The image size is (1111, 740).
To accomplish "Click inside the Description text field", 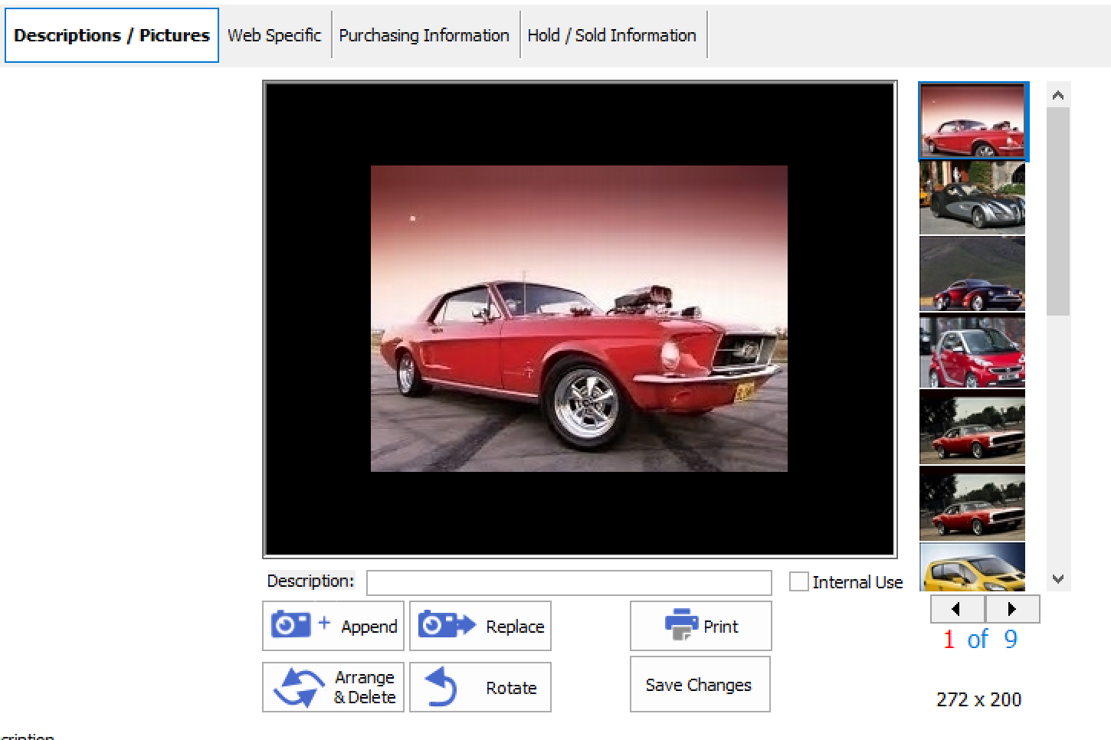I will [569, 582].
